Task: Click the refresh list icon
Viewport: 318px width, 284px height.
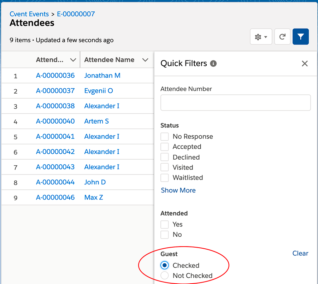Action: pos(282,37)
